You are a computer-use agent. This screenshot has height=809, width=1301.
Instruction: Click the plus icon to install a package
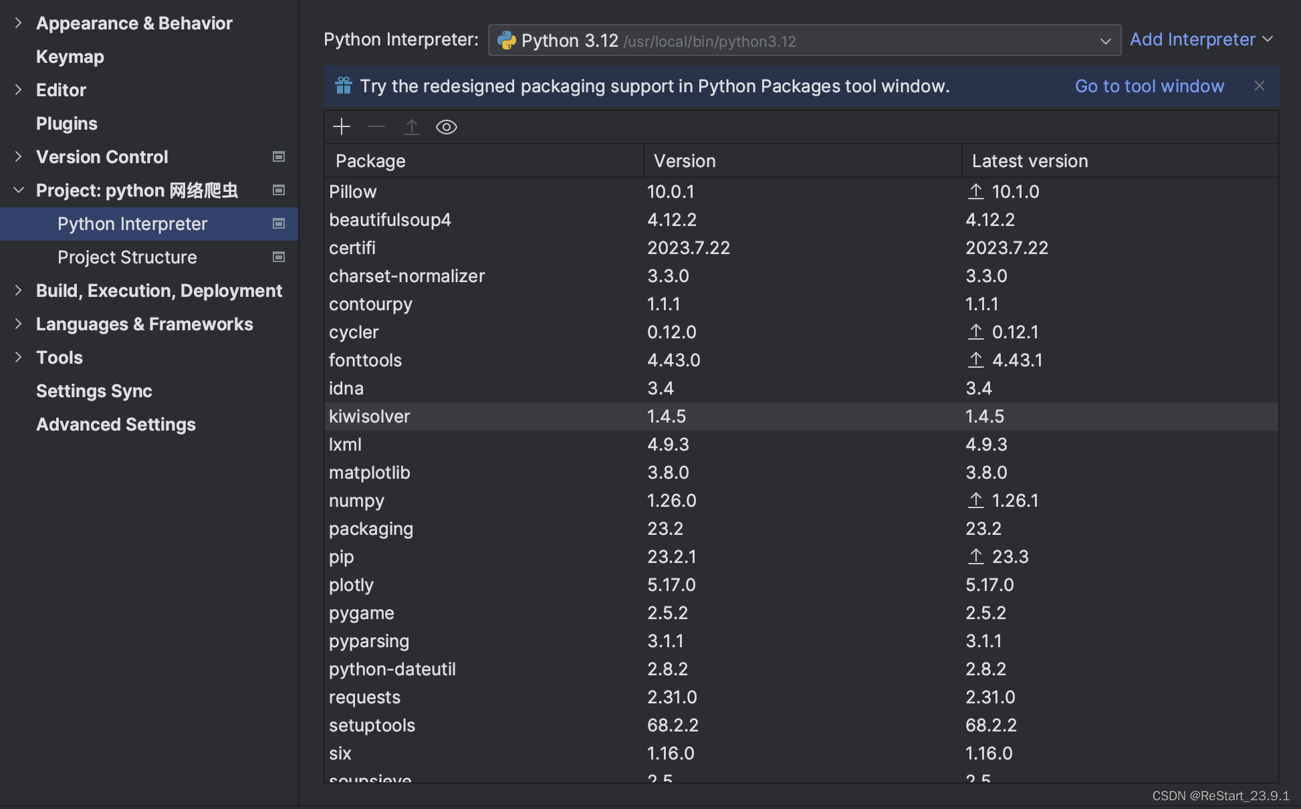342,127
